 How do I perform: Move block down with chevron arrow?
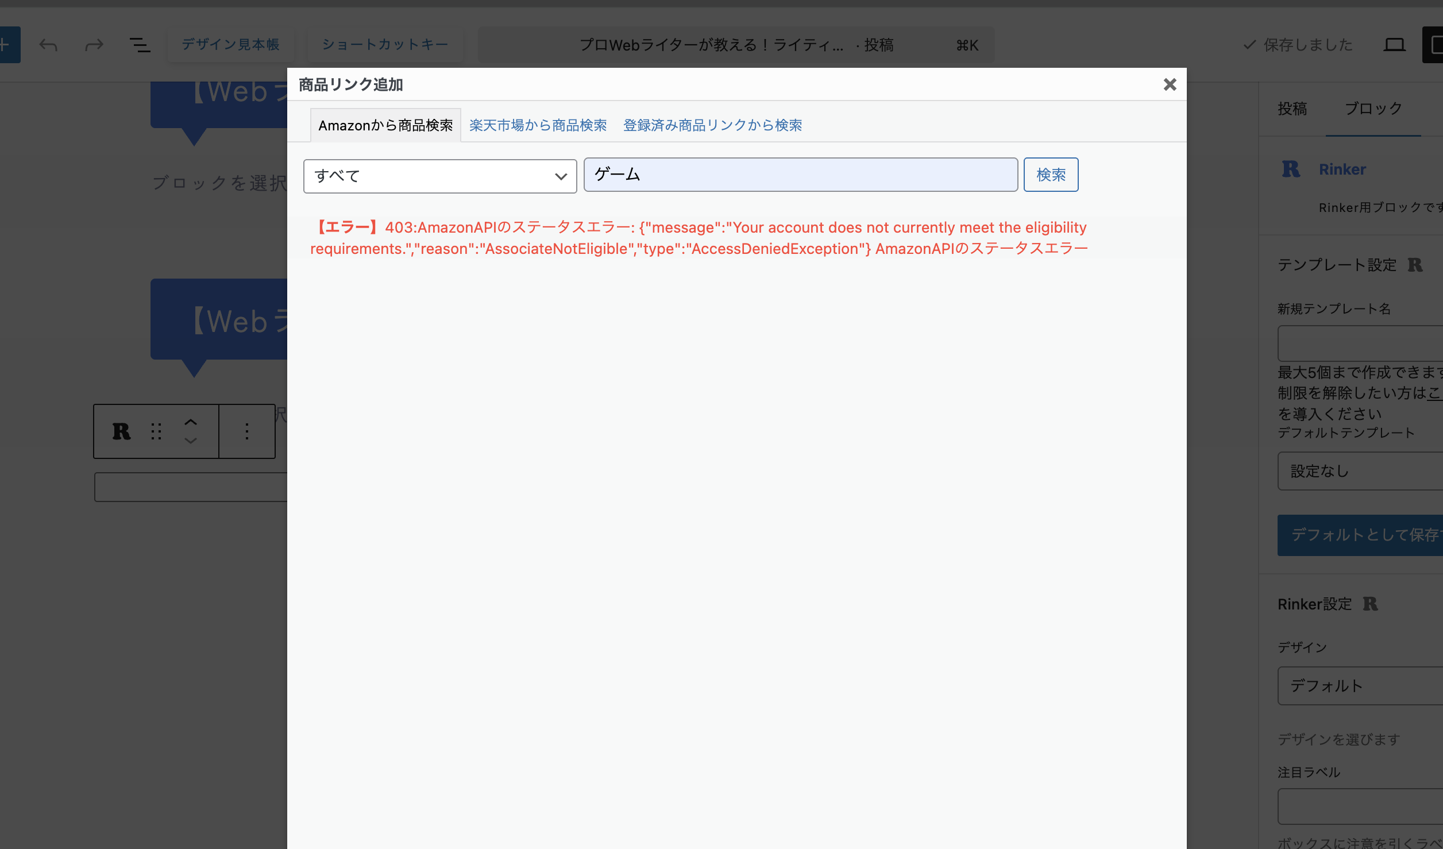click(x=191, y=441)
